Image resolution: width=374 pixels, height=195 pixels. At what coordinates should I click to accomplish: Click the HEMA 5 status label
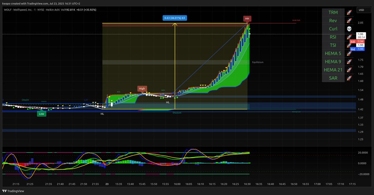point(333,53)
